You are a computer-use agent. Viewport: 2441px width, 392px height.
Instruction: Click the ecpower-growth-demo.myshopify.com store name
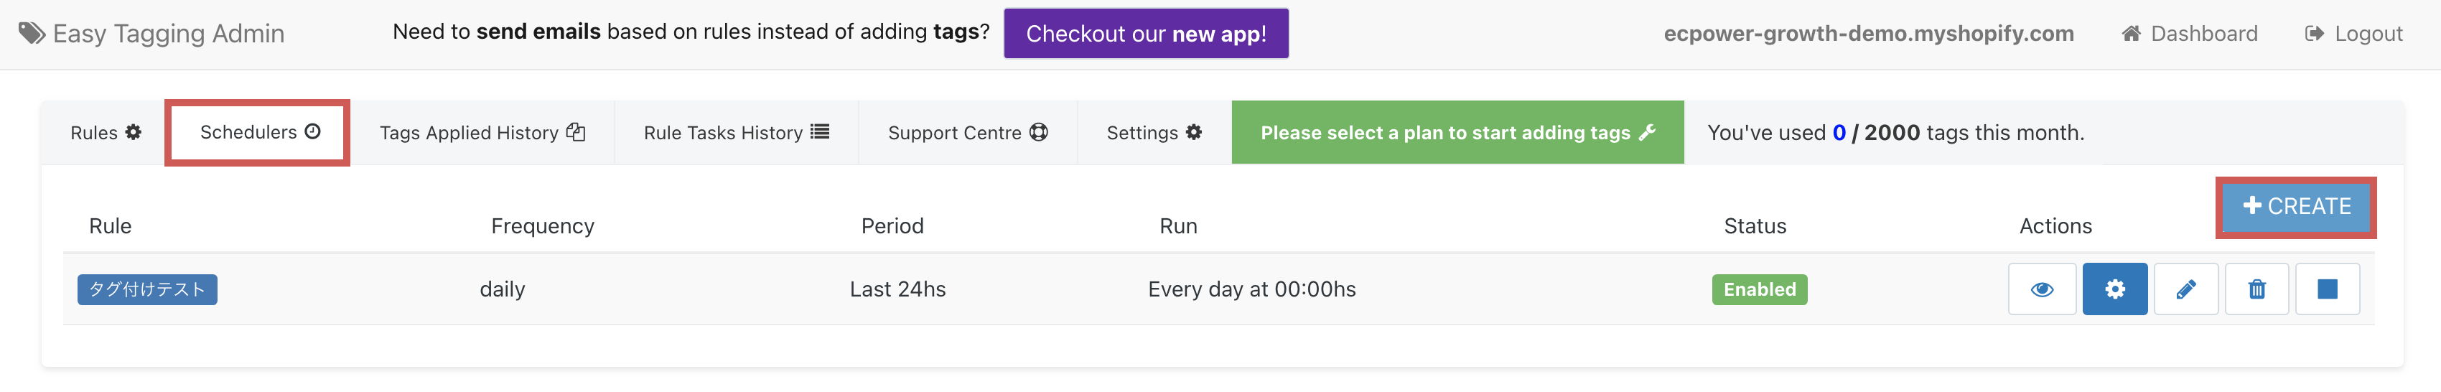click(x=1867, y=34)
